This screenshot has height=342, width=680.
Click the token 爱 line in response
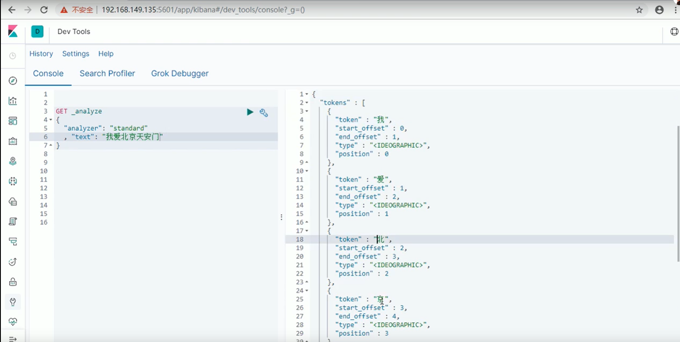[363, 180]
